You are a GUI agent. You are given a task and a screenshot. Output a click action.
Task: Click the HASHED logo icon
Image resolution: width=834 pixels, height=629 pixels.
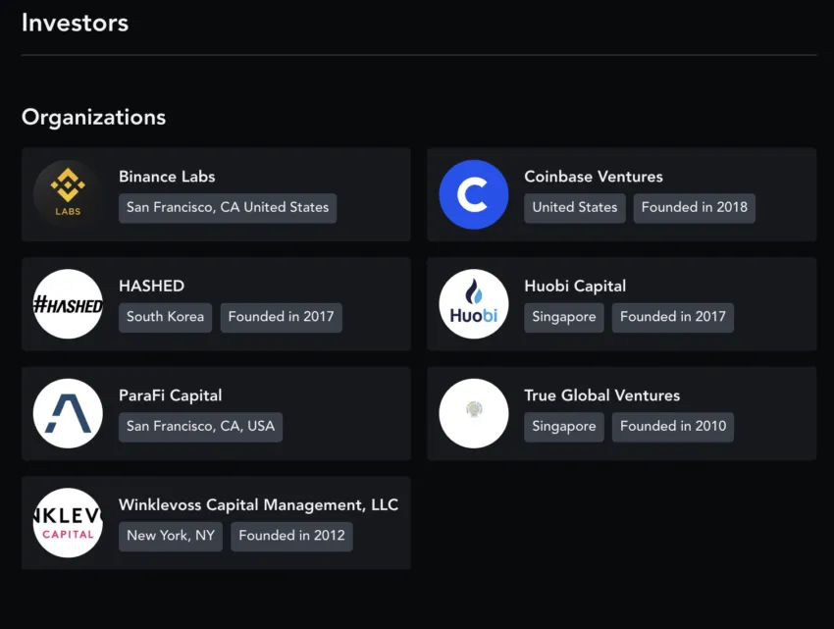68,304
